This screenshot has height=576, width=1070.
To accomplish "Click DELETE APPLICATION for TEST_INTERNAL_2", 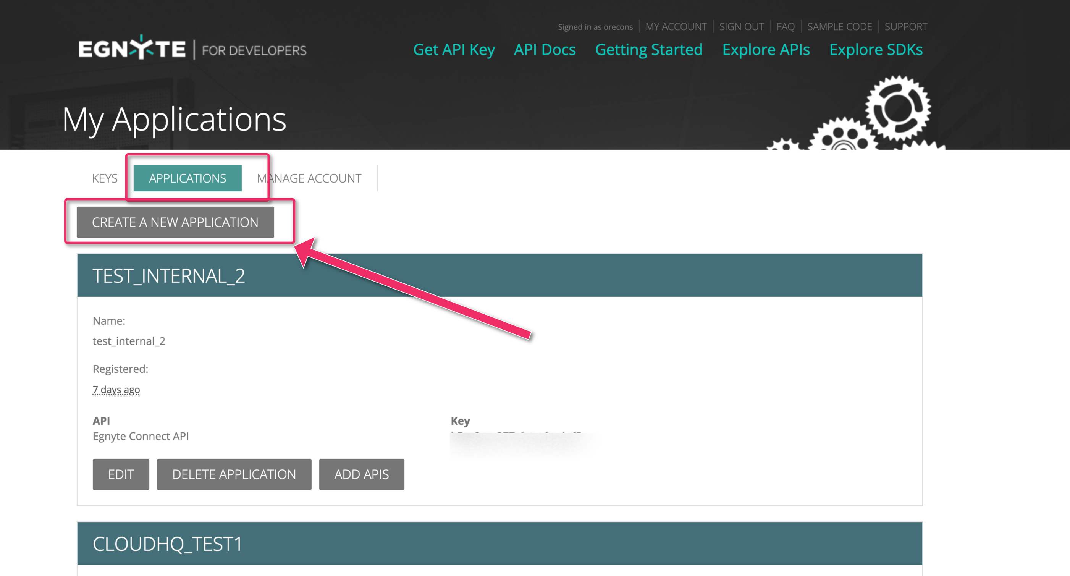I will [234, 474].
